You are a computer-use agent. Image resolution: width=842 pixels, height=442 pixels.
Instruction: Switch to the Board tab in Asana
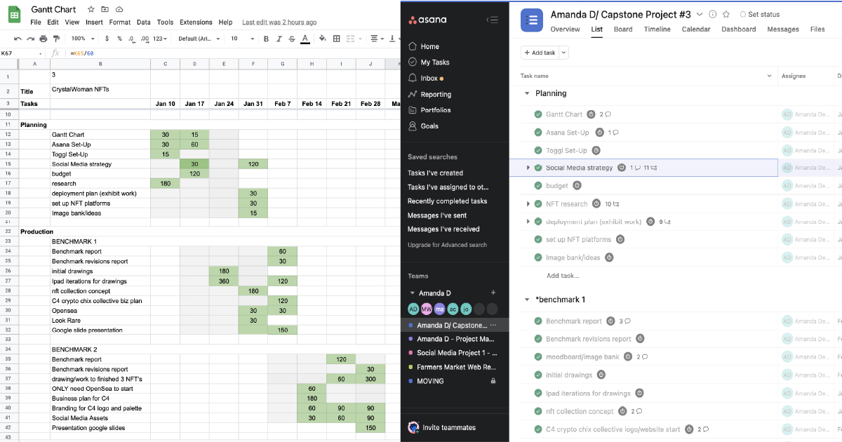click(623, 29)
